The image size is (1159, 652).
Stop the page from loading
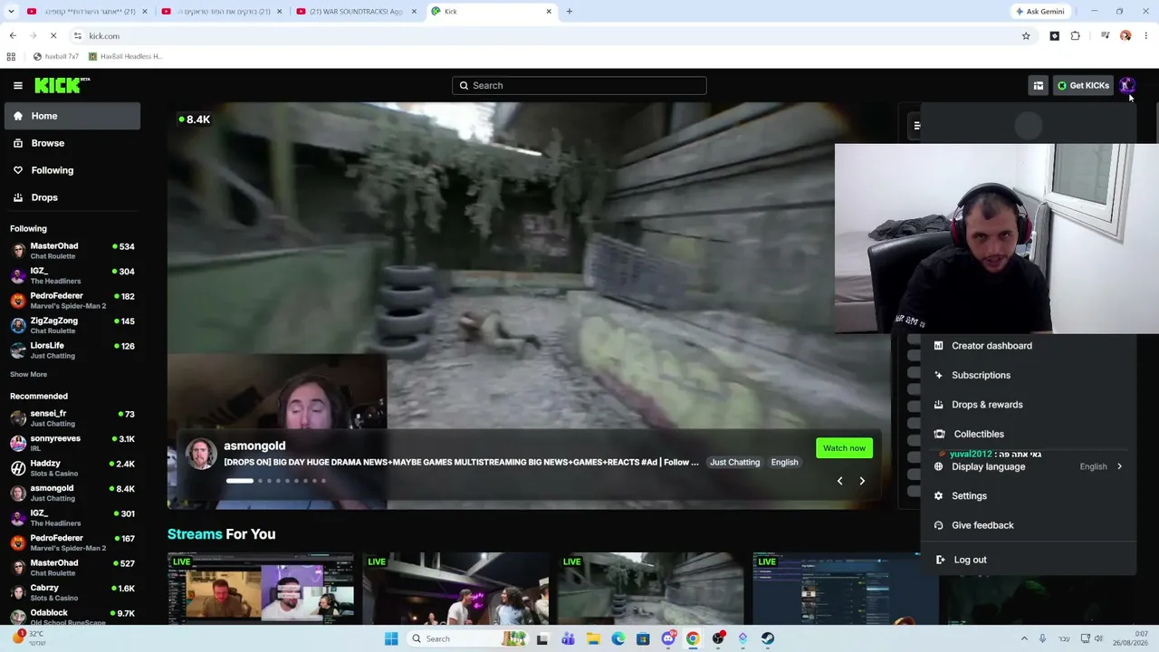tap(53, 36)
